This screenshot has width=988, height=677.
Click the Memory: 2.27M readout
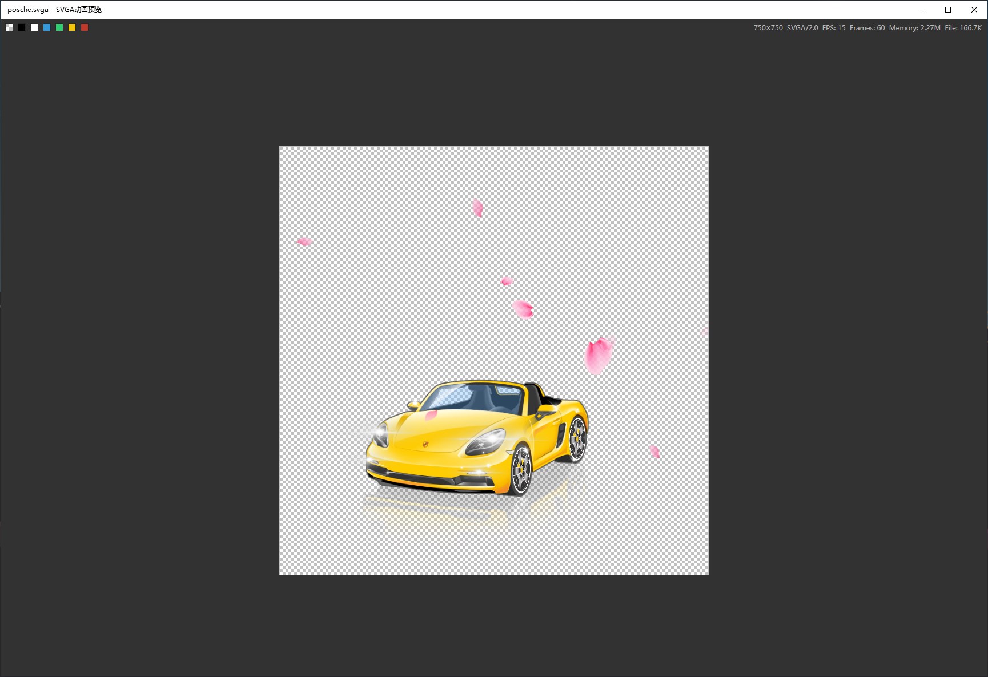(x=914, y=27)
